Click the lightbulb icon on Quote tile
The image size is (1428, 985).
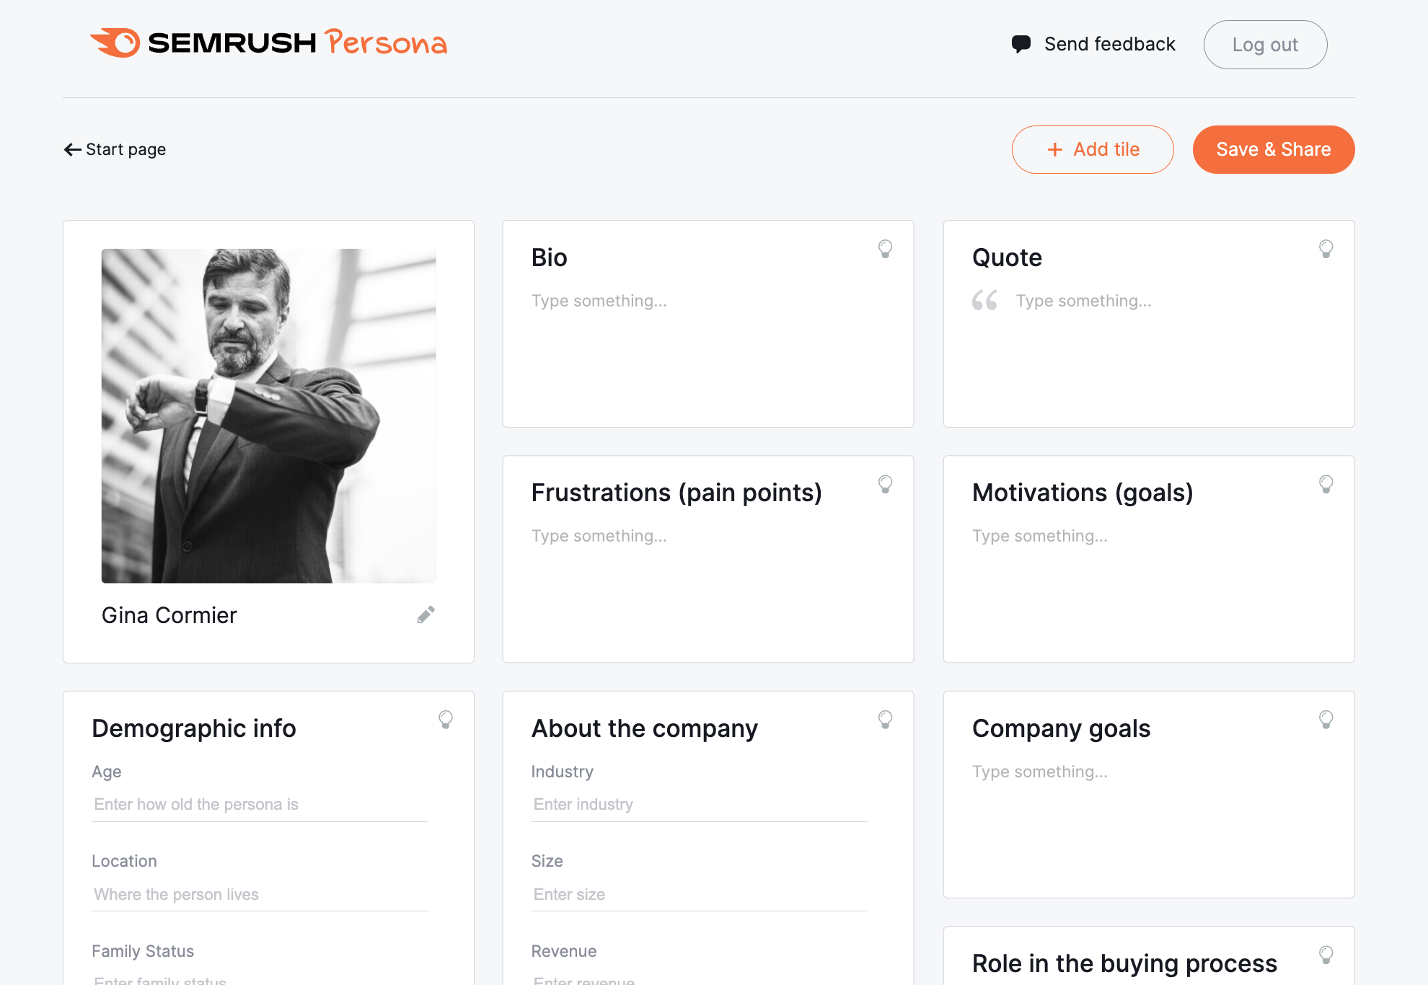click(1326, 249)
